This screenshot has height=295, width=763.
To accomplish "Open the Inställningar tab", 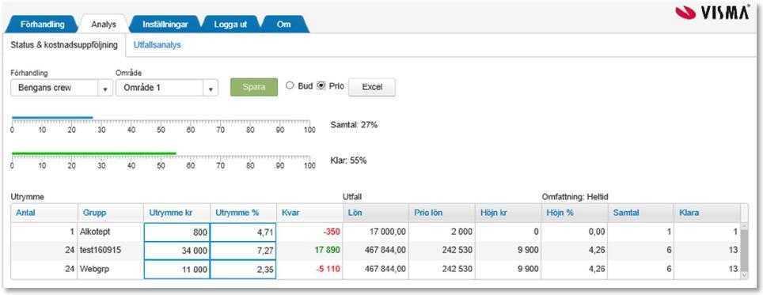I will tap(165, 25).
